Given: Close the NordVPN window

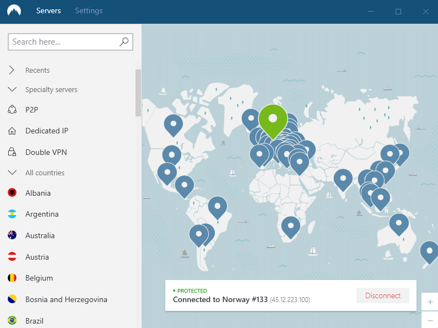Looking at the screenshot, I should pyautogui.click(x=426, y=12).
